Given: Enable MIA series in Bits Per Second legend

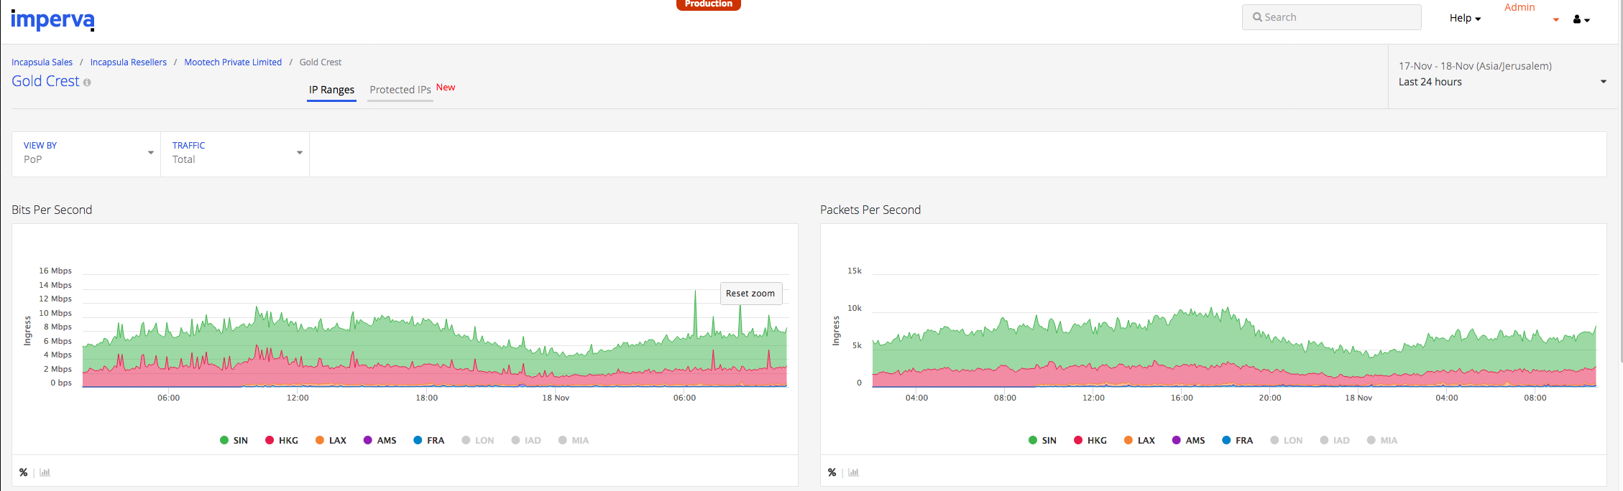Looking at the screenshot, I should tap(574, 440).
